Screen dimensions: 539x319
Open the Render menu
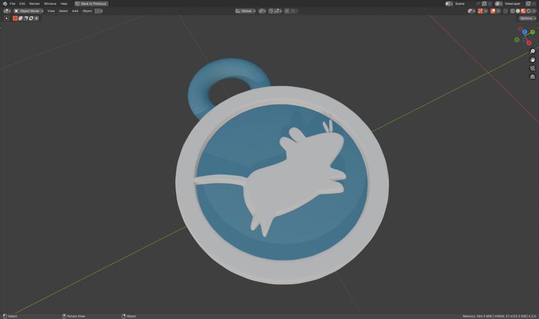point(34,3)
